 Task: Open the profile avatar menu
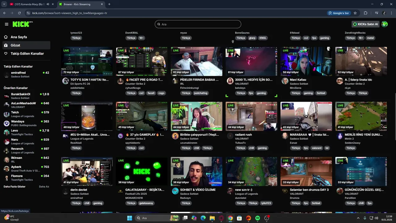point(385,24)
